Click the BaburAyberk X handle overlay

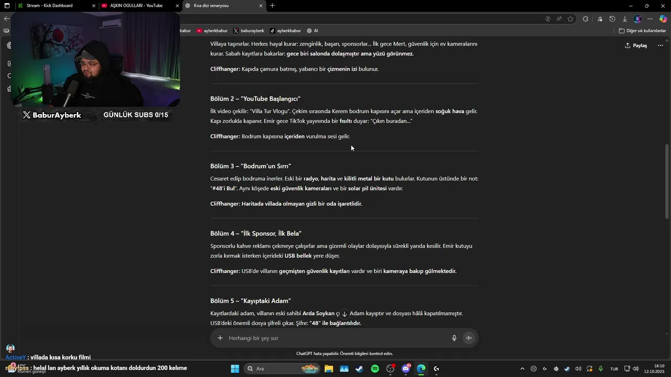coord(52,115)
